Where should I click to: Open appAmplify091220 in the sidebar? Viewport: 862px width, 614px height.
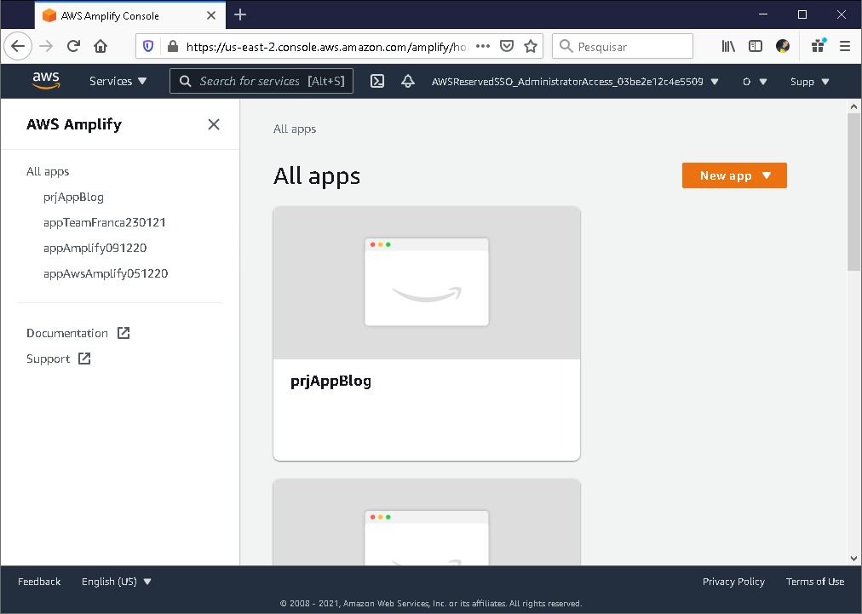pos(95,248)
